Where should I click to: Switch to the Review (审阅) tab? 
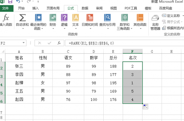click(x=99, y=8)
